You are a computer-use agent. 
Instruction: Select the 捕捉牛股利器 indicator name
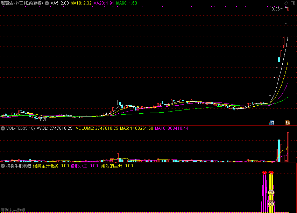coord(19,166)
